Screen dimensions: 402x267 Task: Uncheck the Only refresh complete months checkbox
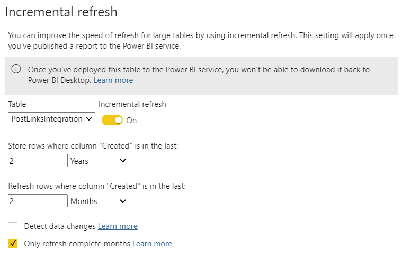tap(13, 244)
